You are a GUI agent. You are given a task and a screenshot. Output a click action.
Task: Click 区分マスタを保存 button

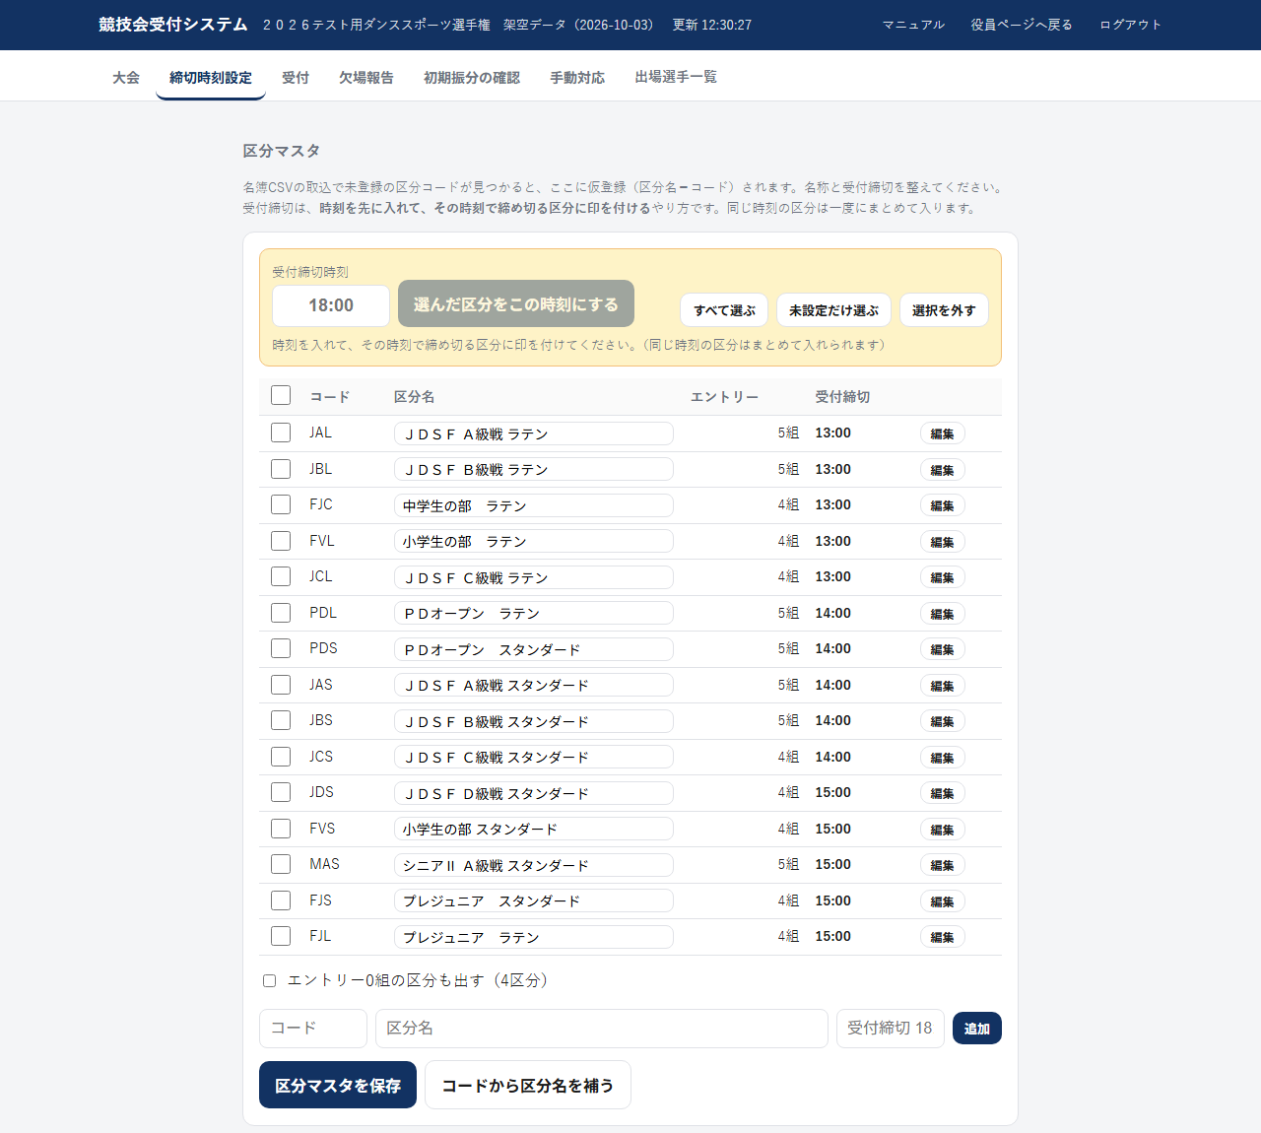coord(338,1085)
